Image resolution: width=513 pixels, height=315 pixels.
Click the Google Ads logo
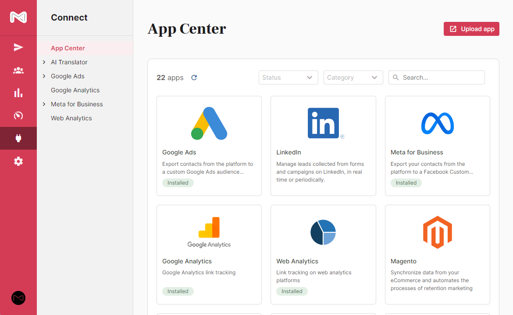209,123
